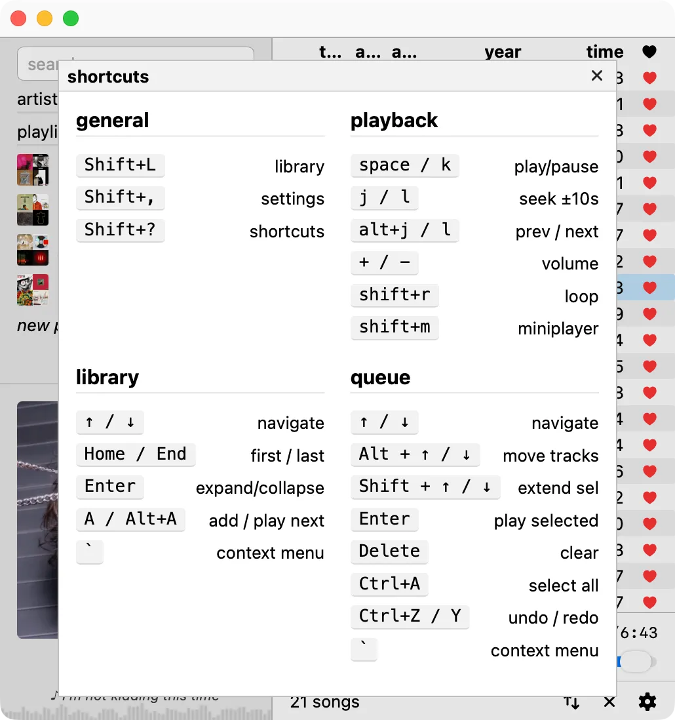Click the black heart column header

(649, 51)
